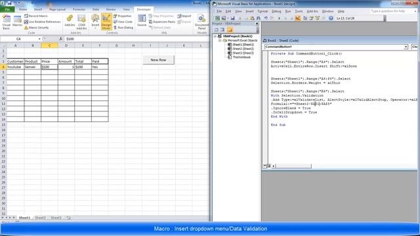The width and height of the screenshot is (420, 236).
Task: Click the insert new worksheet tab icon
Action: coord(68,218)
